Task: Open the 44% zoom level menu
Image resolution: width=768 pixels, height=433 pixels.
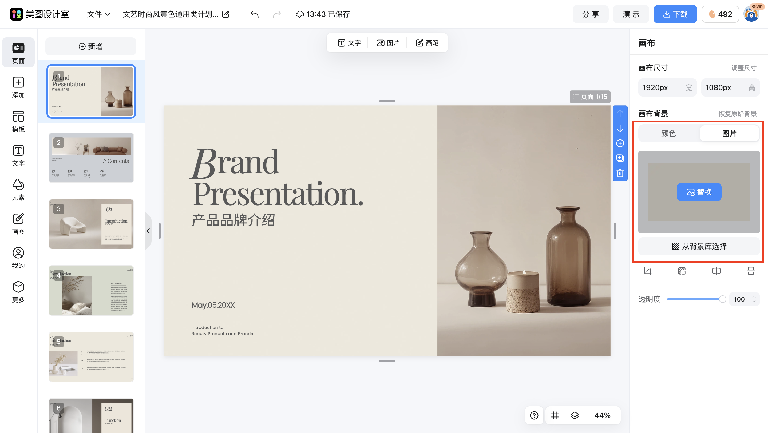Action: point(602,415)
